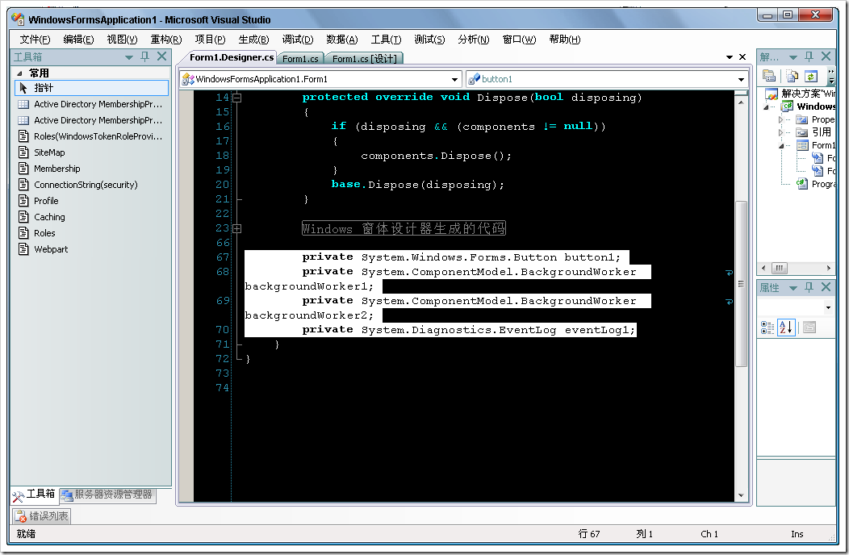Expand collapsed designer region at line 23

(236, 229)
